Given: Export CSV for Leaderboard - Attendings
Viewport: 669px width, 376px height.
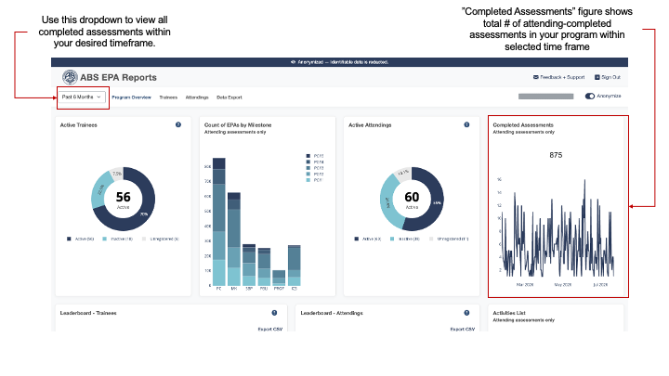Looking at the screenshot, I should pyautogui.click(x=463, y=329).
